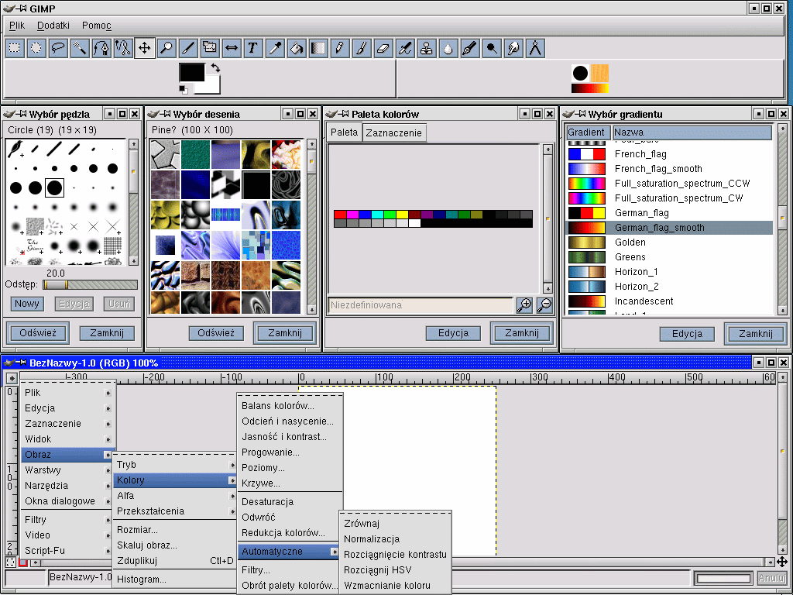793x595 pixels.
Task: Select the Ink tool
Action: pyautogui.click(x=470, y=49)
